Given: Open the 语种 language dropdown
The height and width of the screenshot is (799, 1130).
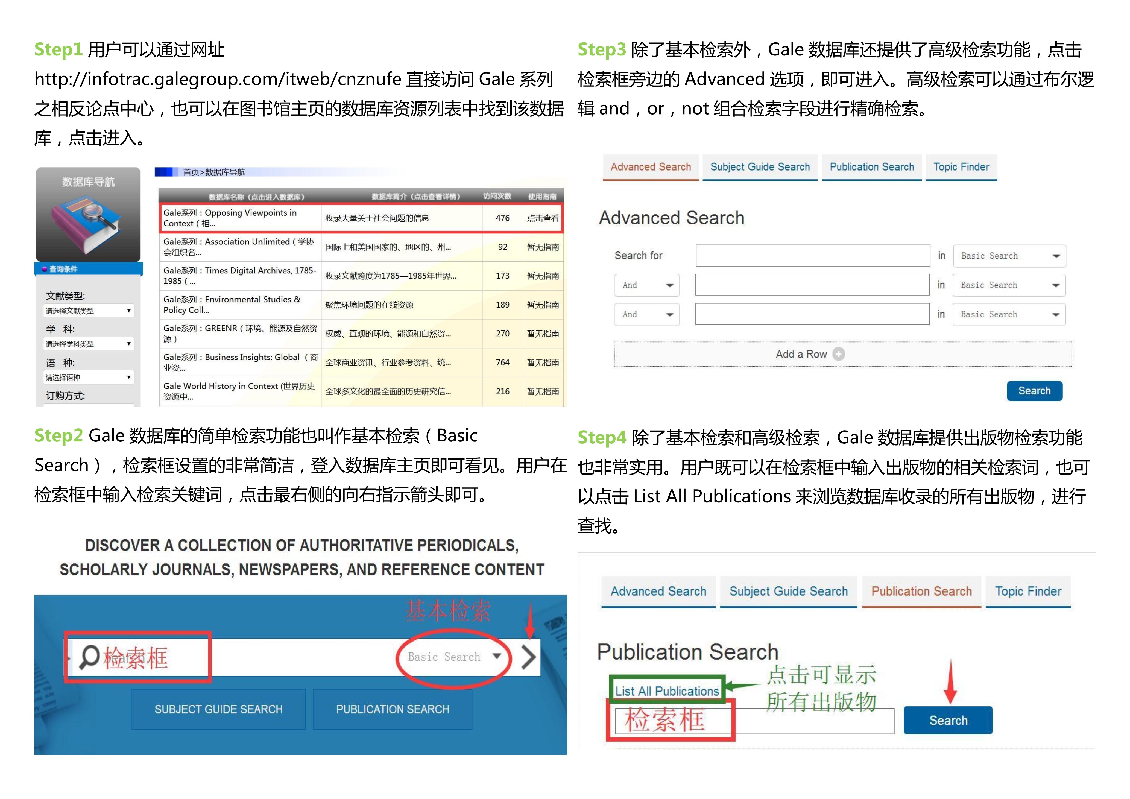Looking at the screenshot, I should point(89,377).
